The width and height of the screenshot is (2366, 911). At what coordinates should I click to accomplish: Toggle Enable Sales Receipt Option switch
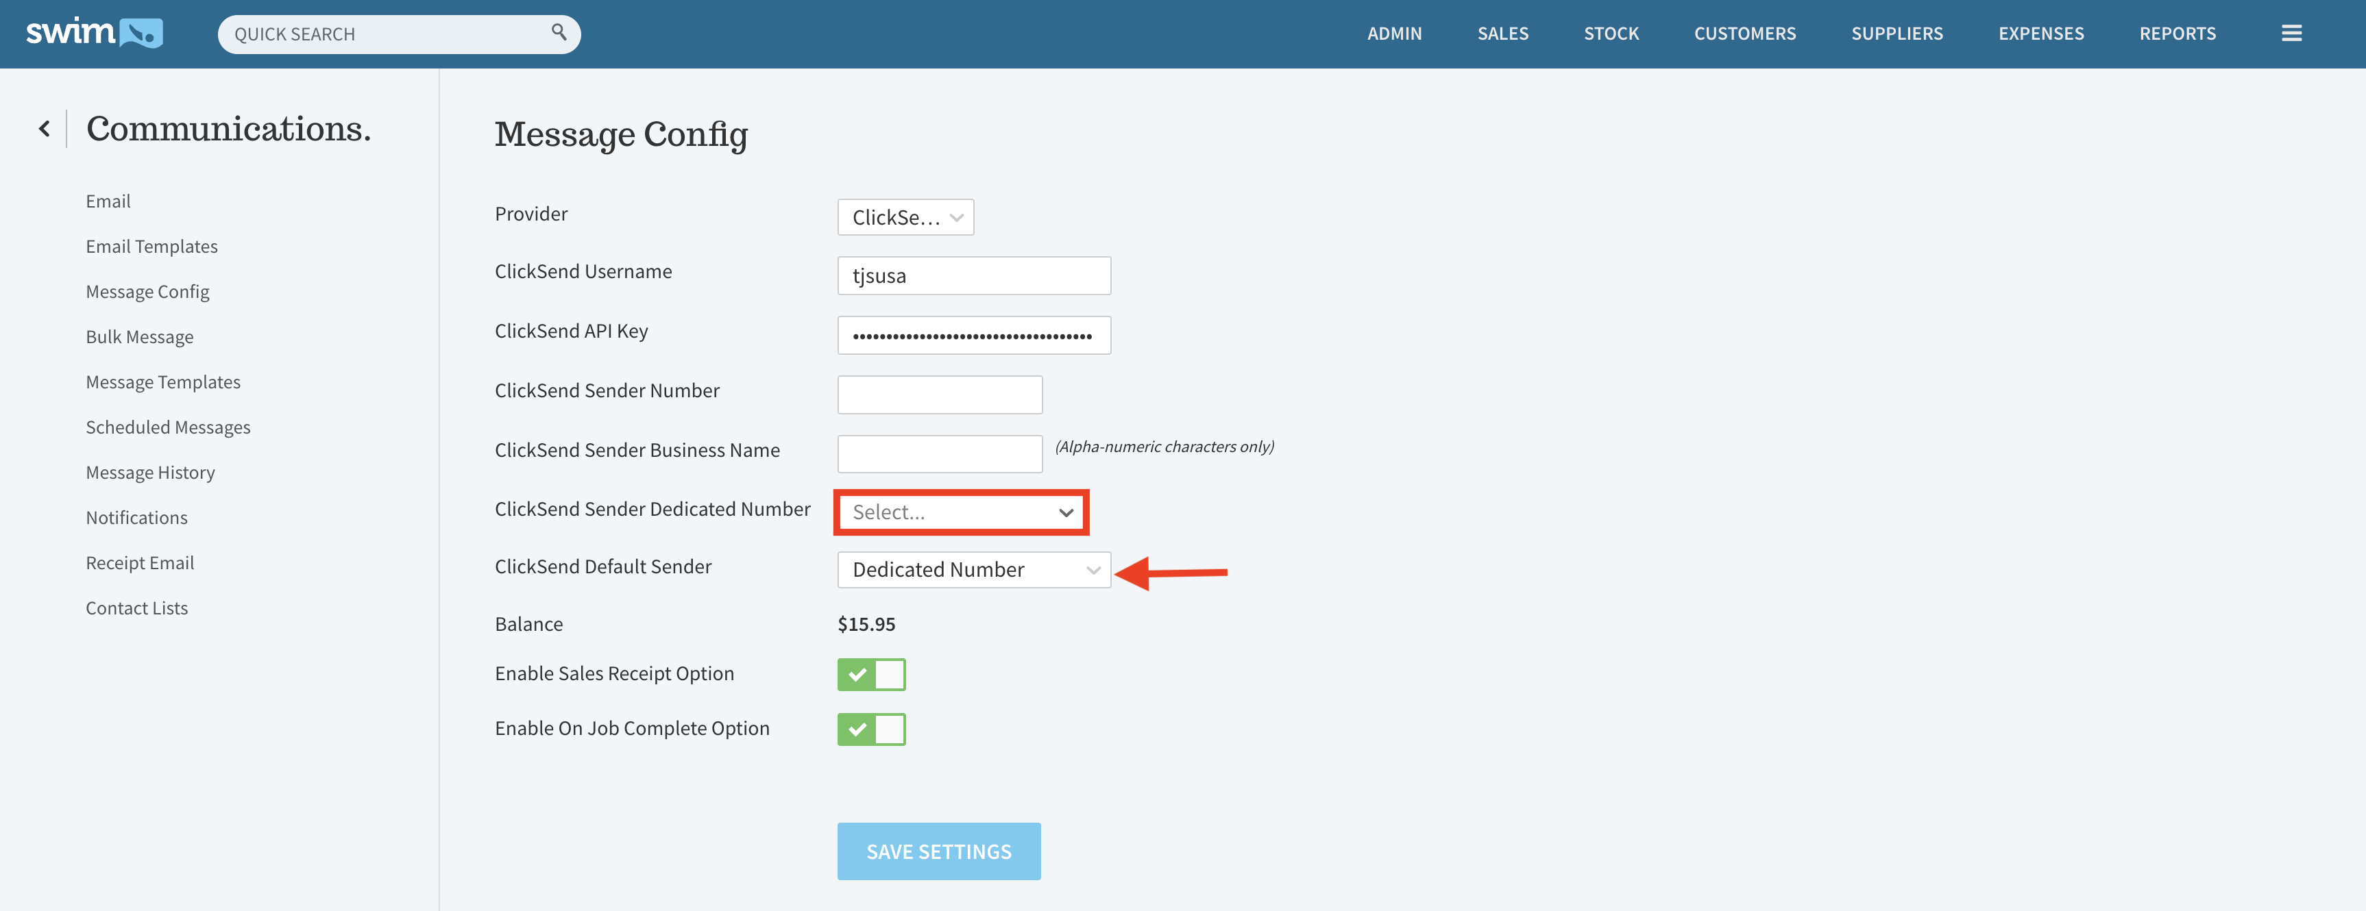[870, 674]
